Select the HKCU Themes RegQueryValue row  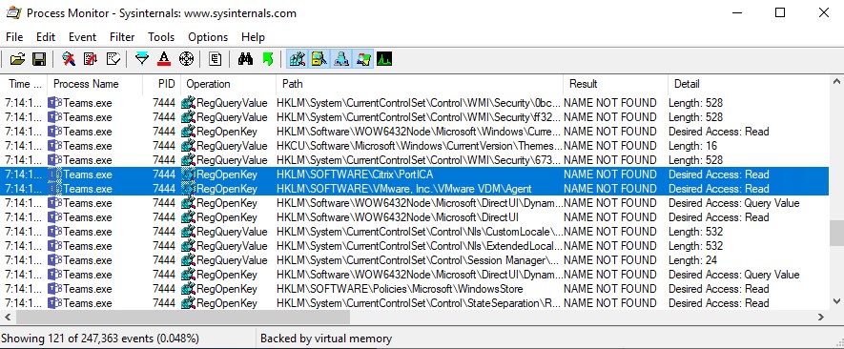(x=415, y=146)
